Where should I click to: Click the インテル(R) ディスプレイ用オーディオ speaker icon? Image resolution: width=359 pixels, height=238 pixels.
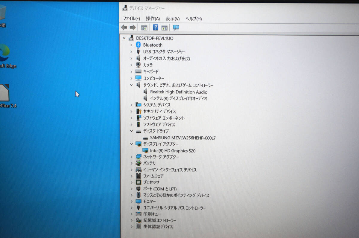coord(145,98)
